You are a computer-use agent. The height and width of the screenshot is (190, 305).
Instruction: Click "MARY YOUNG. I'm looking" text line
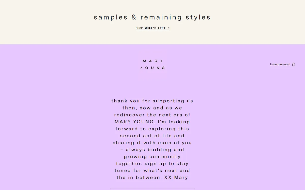tap(152, 122)
